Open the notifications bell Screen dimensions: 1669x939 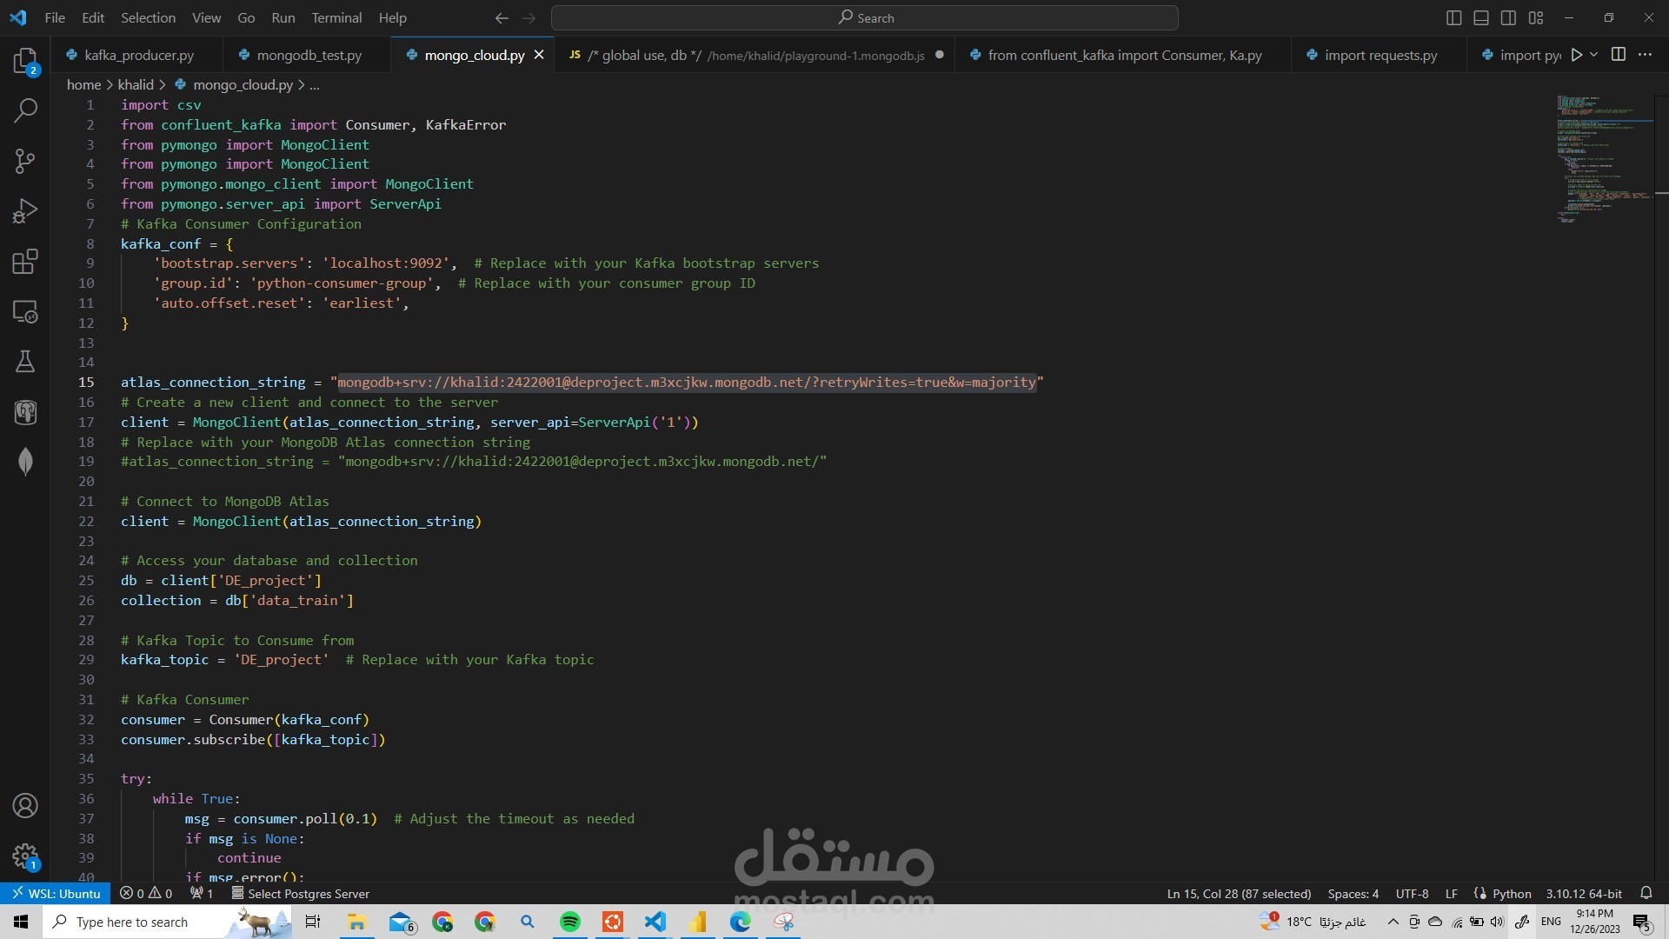(x=1646, y=893)
